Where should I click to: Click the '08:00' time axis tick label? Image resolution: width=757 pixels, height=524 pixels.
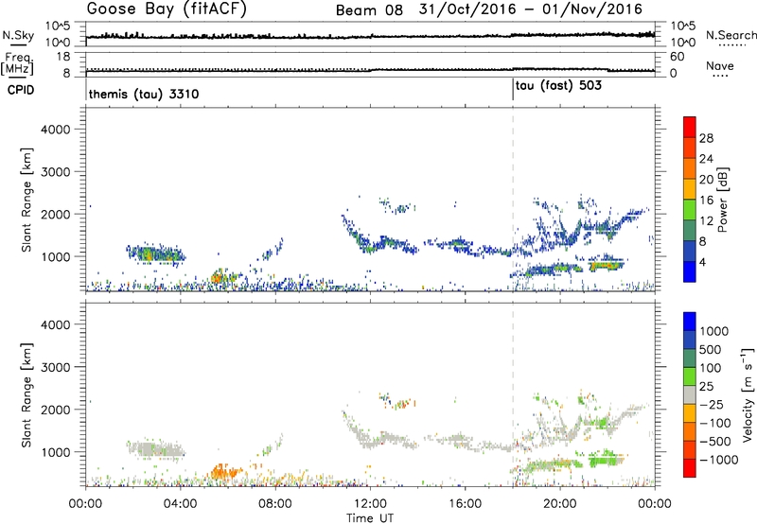pos(275,504)
